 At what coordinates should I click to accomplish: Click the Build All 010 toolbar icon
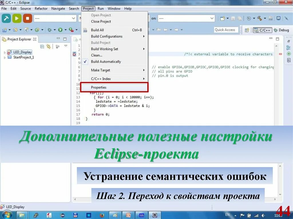click(271, 18)
